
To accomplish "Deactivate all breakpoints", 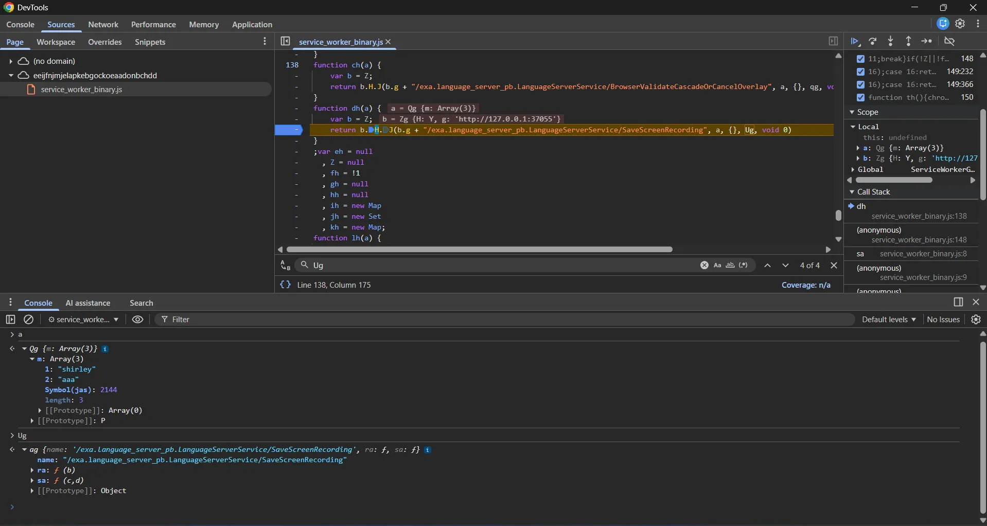I will tap(950, 42).
